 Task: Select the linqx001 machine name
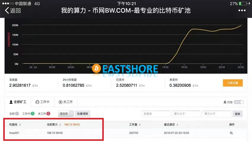coord(14,133)
